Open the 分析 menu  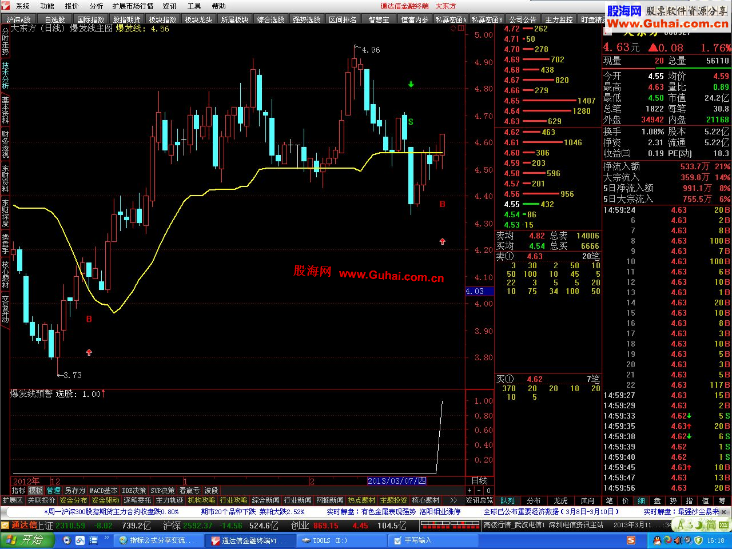(x=97, y=6)
